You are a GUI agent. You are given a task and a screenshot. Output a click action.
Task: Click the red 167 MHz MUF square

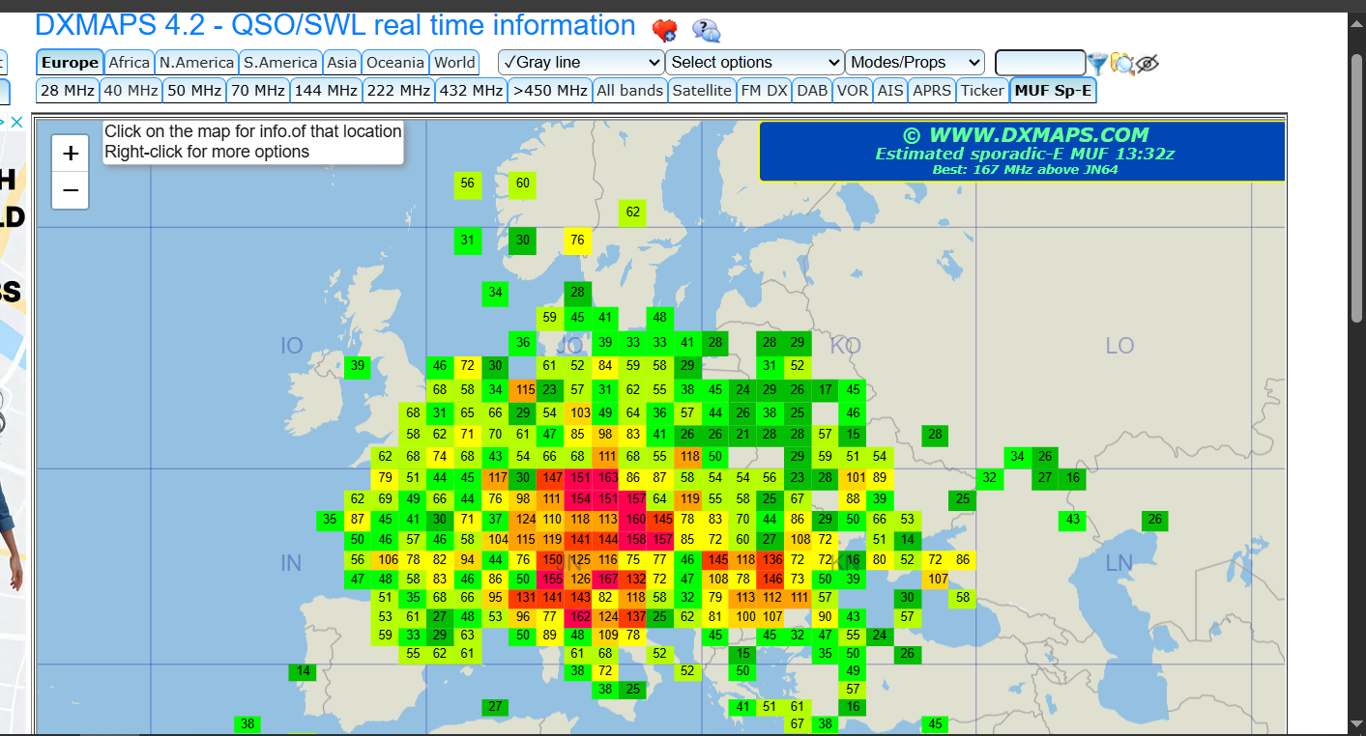(606, 579)
